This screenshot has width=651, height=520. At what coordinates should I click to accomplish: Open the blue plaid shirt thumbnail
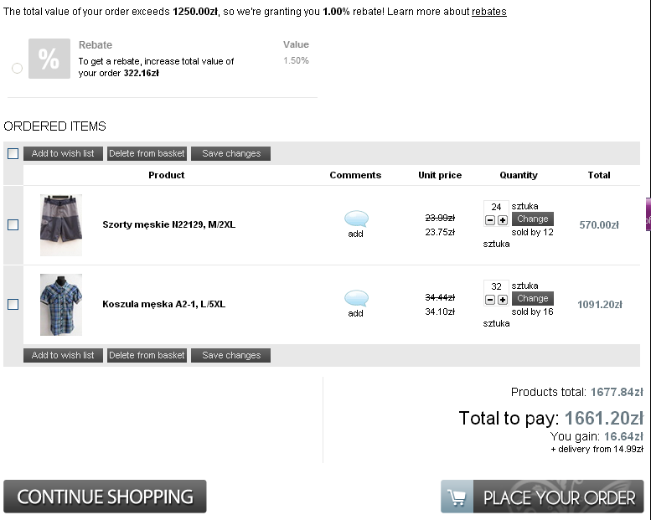point(61,304)
